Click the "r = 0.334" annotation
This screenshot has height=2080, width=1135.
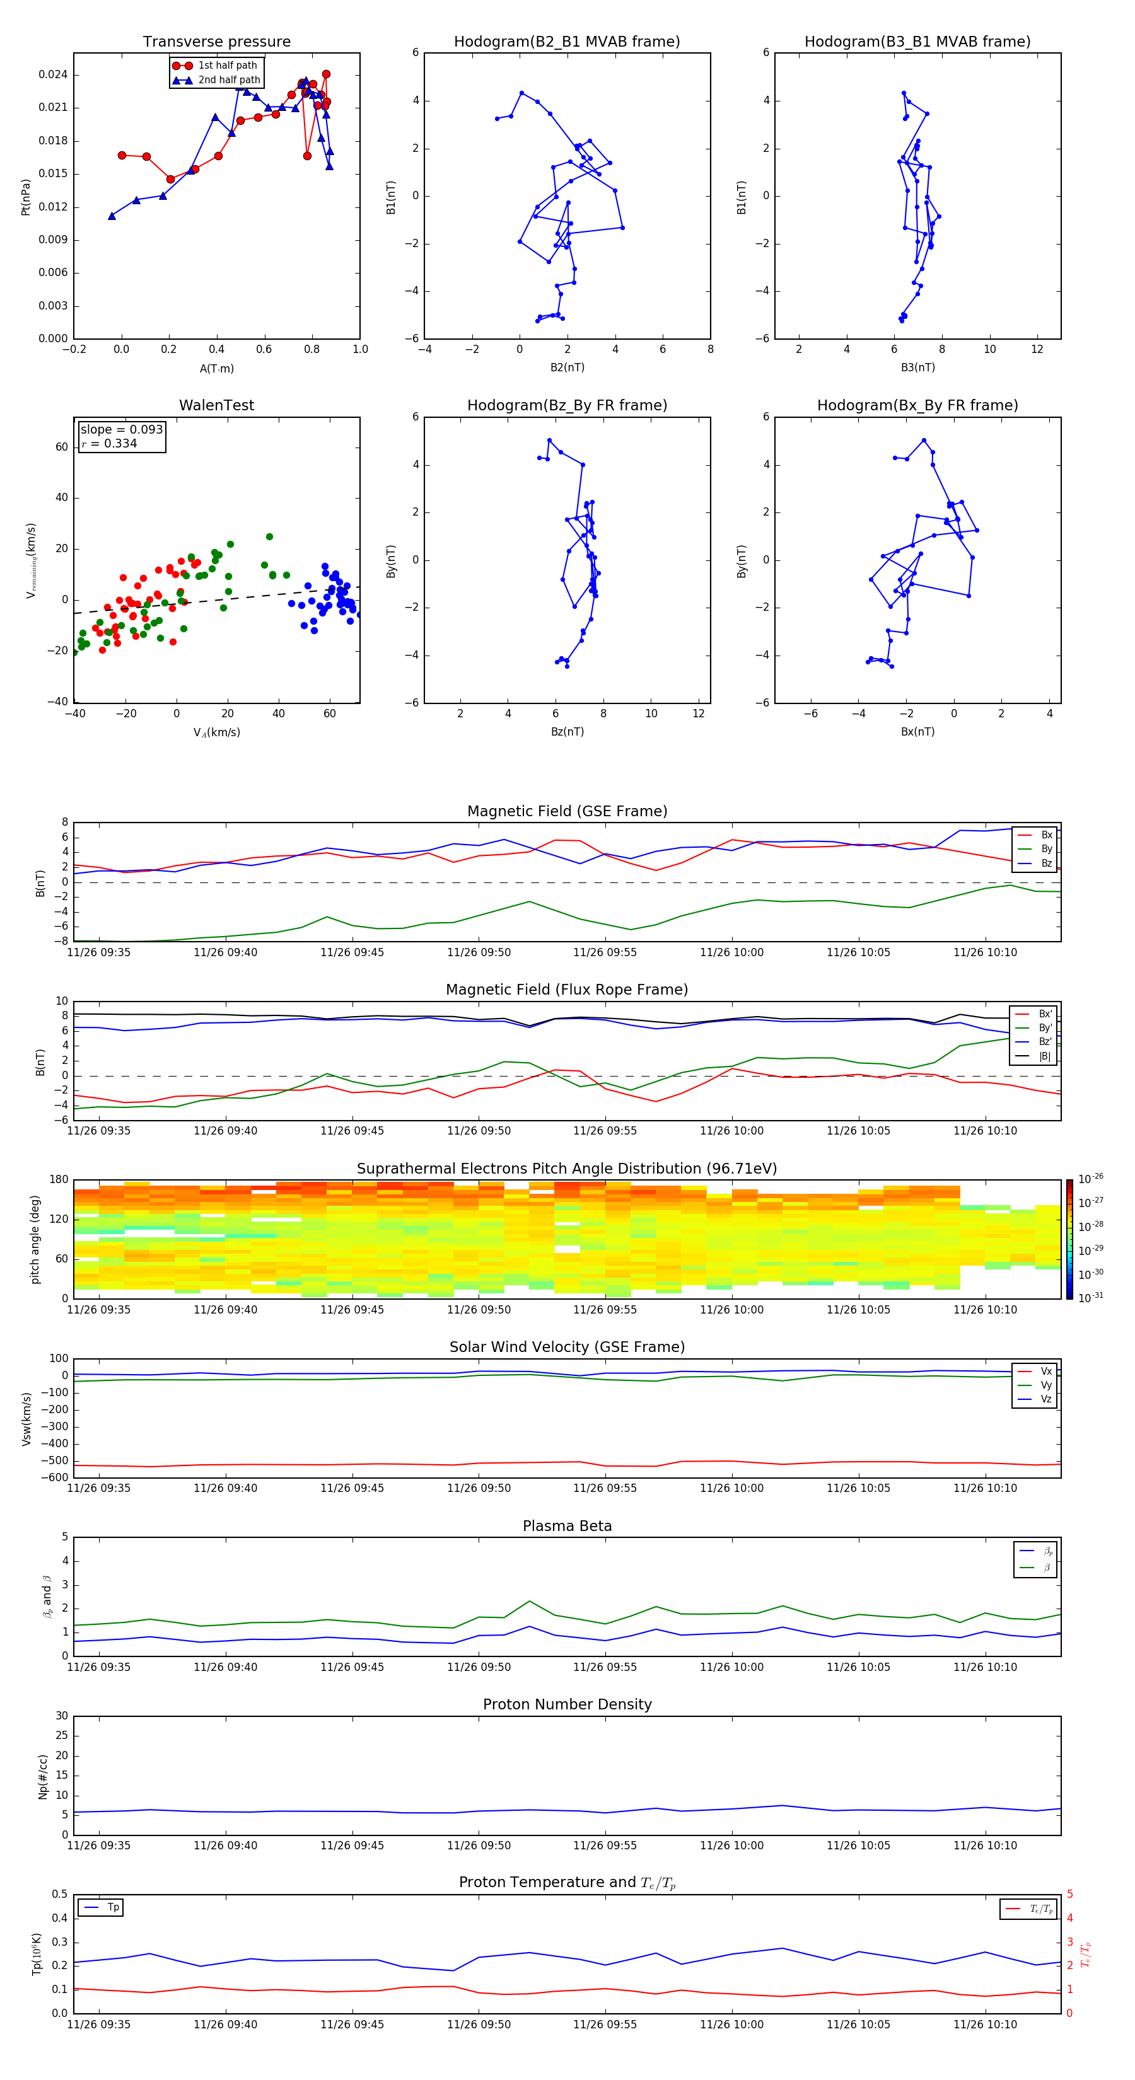pos(109,443)
